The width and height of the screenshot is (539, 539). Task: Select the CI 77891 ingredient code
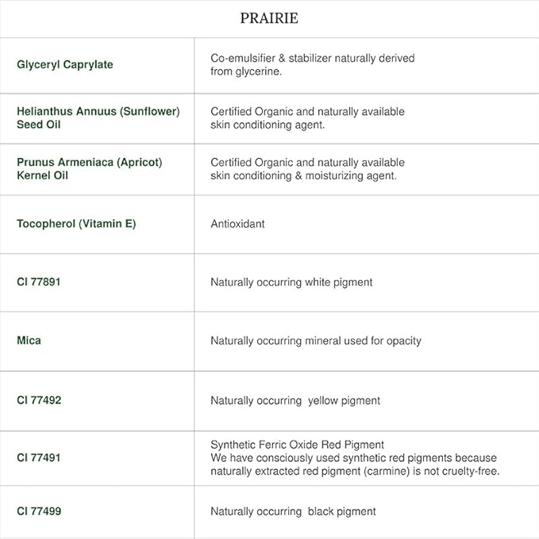(39, 282)
